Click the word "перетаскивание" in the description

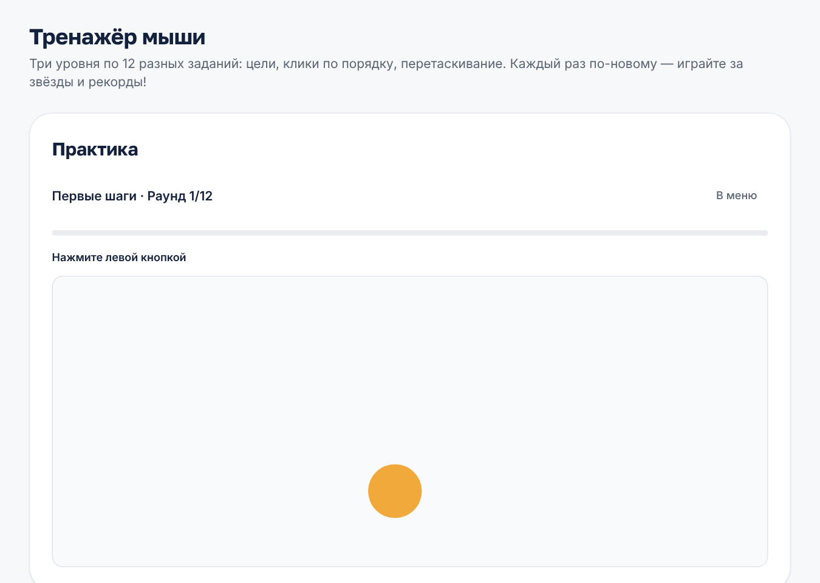coord(453,64)
